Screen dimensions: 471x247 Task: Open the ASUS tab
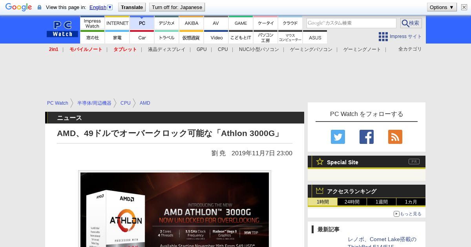pyautogui.click(x=315, y=37)
